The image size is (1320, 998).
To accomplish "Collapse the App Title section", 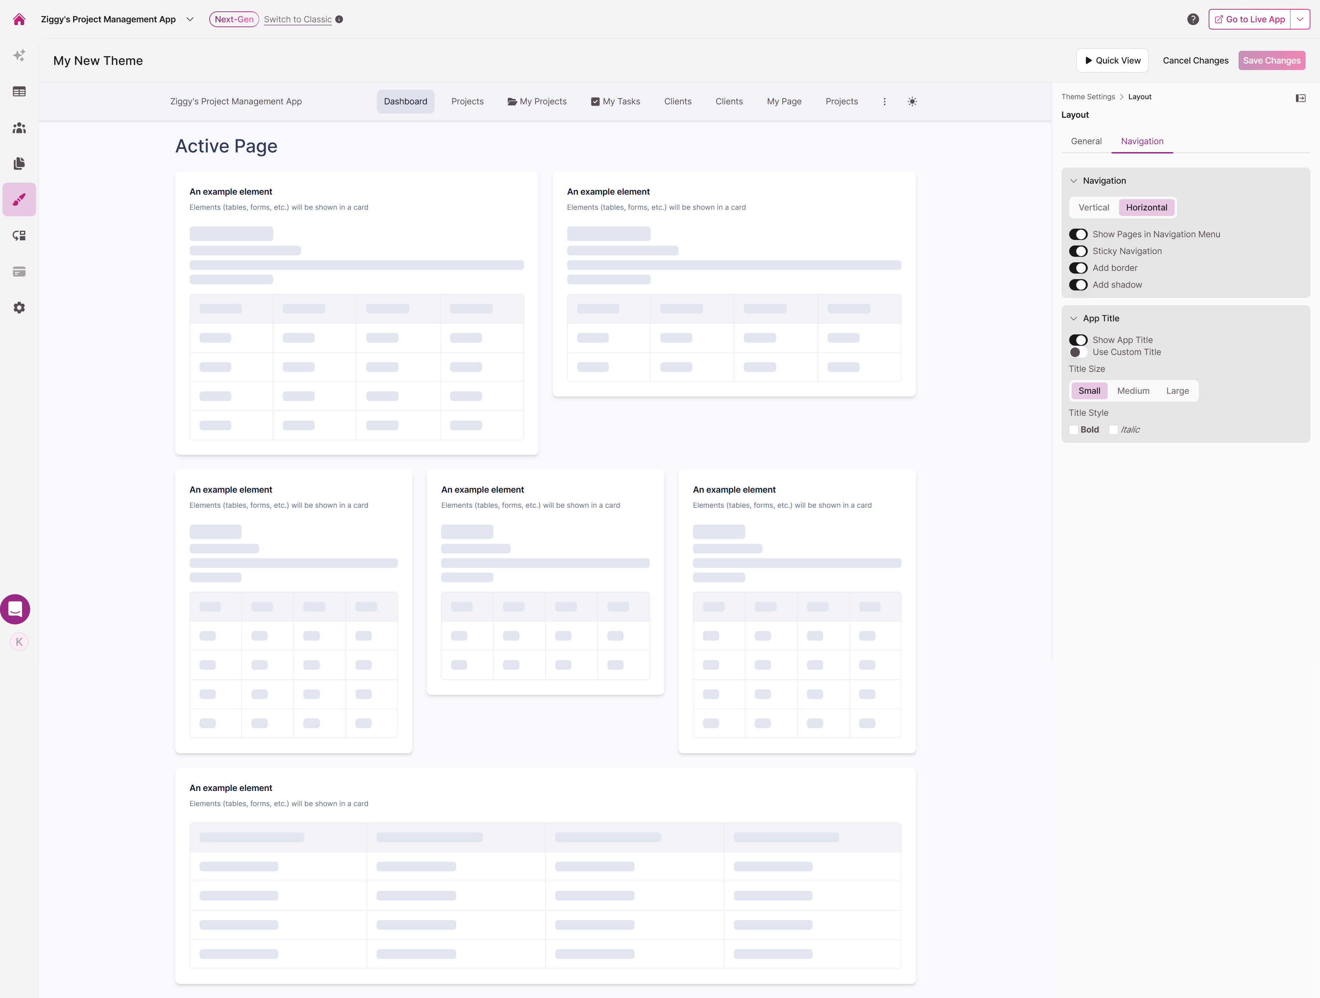I will click(1074, 318).
